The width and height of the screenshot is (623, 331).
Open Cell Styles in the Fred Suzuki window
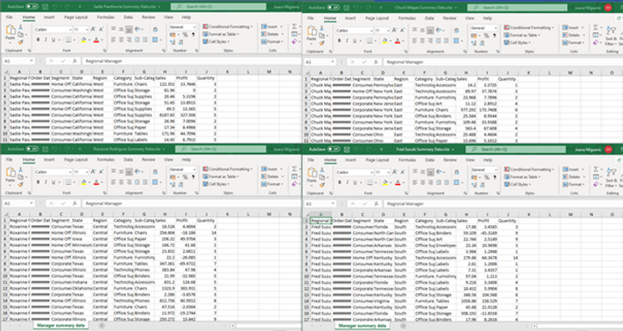point(516,184)
